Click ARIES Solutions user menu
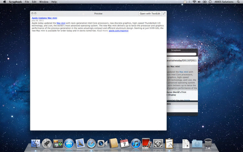 (x=224, y=2)
